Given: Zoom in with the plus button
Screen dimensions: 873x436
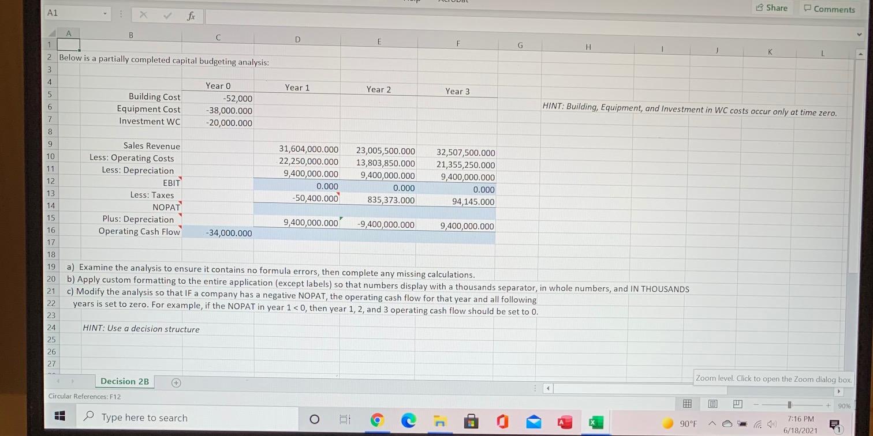Looking at the screenshot, I should click(x=829, y=405).
